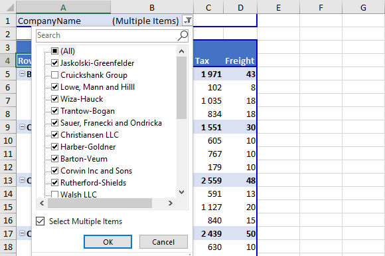Viewport: 385px width, 256px height.
Task: Select the Freight value 30
Action: [240, 127]
